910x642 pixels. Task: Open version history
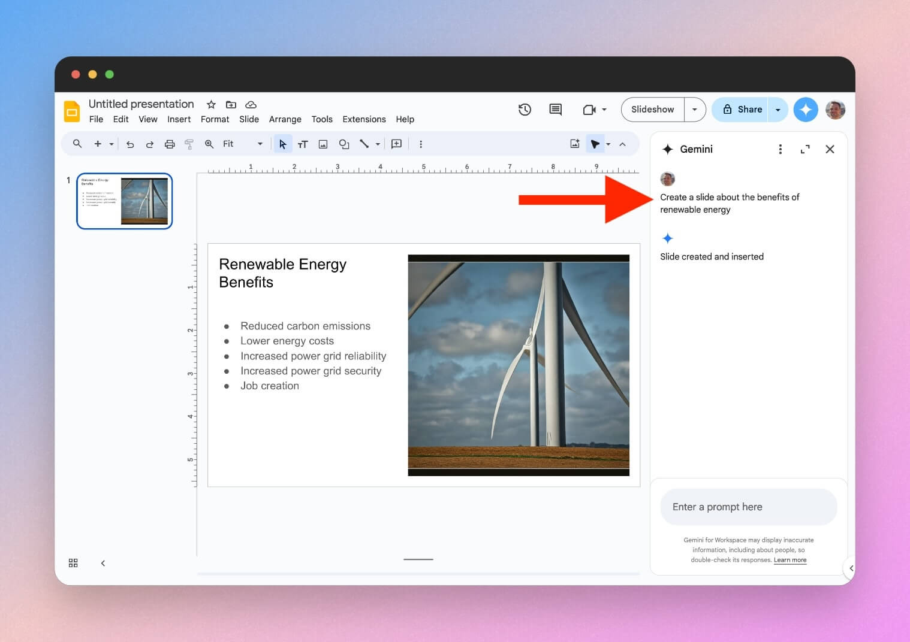(525, 110)
